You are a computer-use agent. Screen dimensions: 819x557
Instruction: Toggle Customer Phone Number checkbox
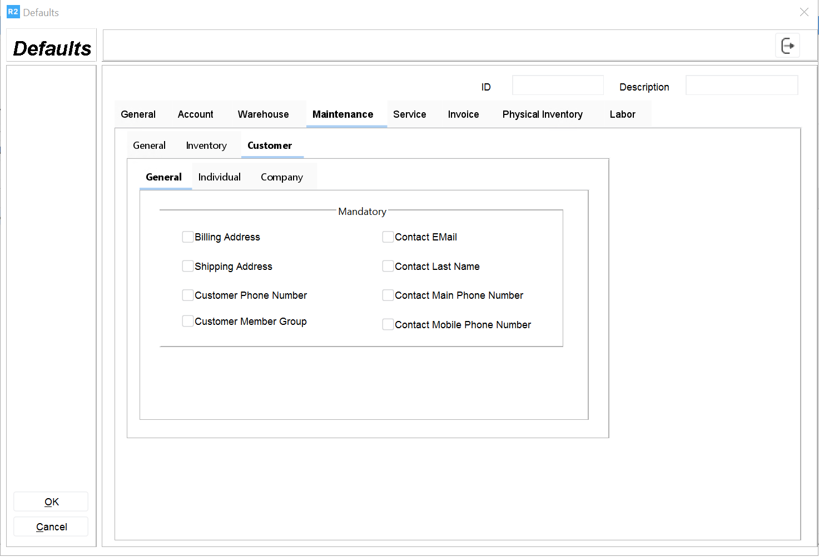click(188, 295)
